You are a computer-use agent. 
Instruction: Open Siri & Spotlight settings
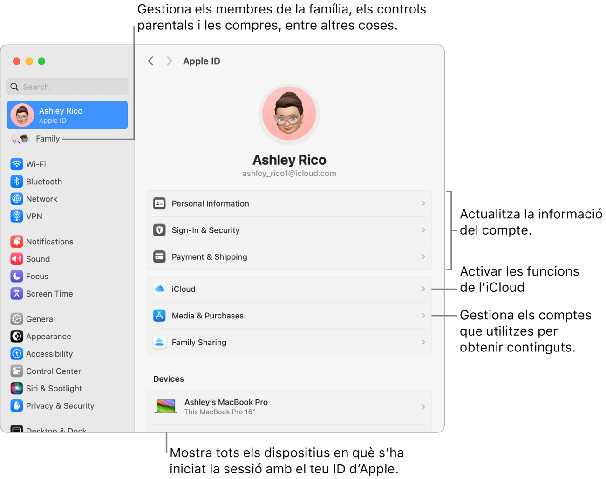tap(17, 388)
